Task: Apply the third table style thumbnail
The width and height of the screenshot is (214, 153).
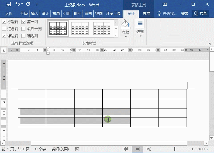Action: pyautogui.click(x=102, y=28)
